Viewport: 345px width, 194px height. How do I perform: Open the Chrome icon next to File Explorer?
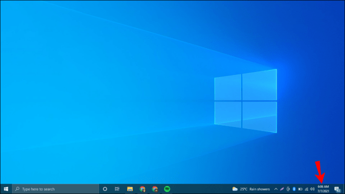(142, 189)
